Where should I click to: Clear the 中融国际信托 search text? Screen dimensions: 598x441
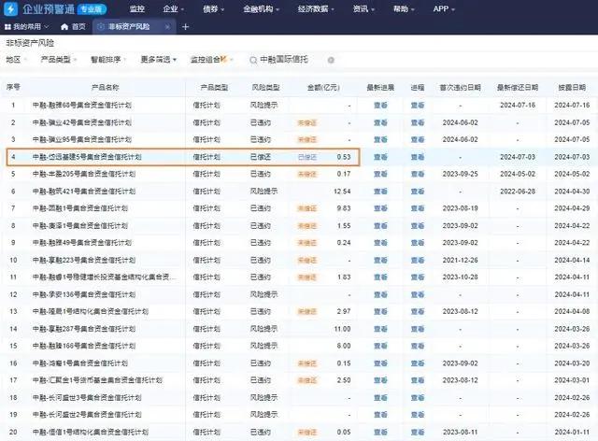(x=331, y=60)
